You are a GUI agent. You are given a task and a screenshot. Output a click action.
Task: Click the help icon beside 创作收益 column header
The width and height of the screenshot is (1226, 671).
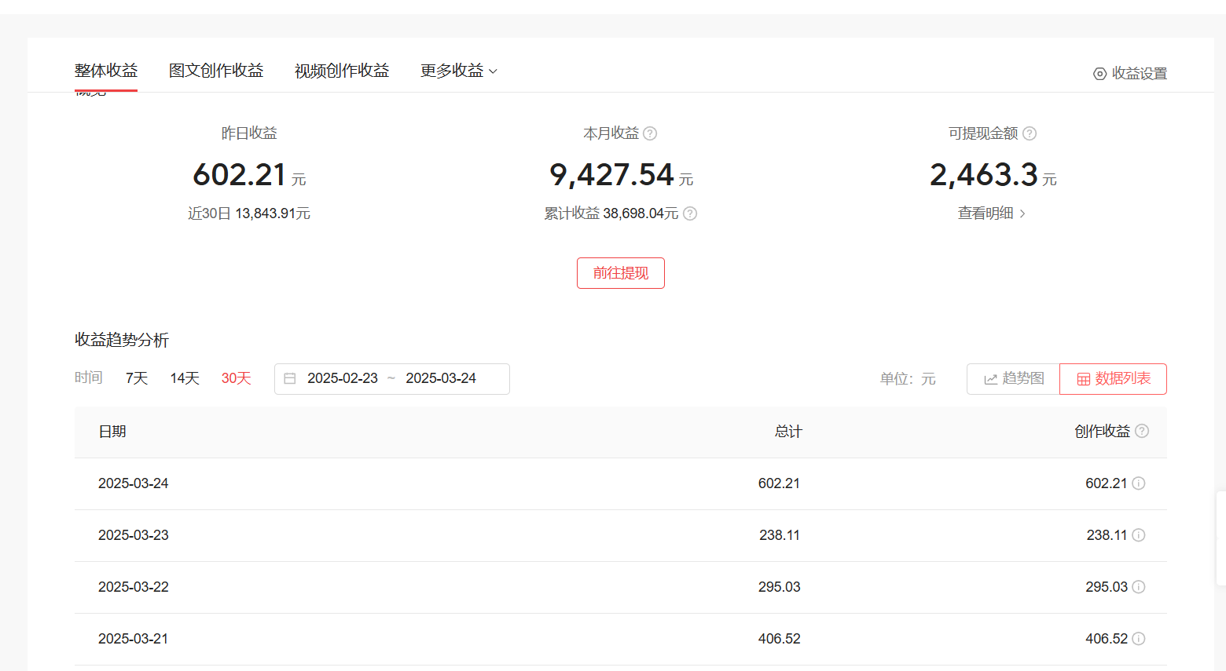tap(1142, 431)
